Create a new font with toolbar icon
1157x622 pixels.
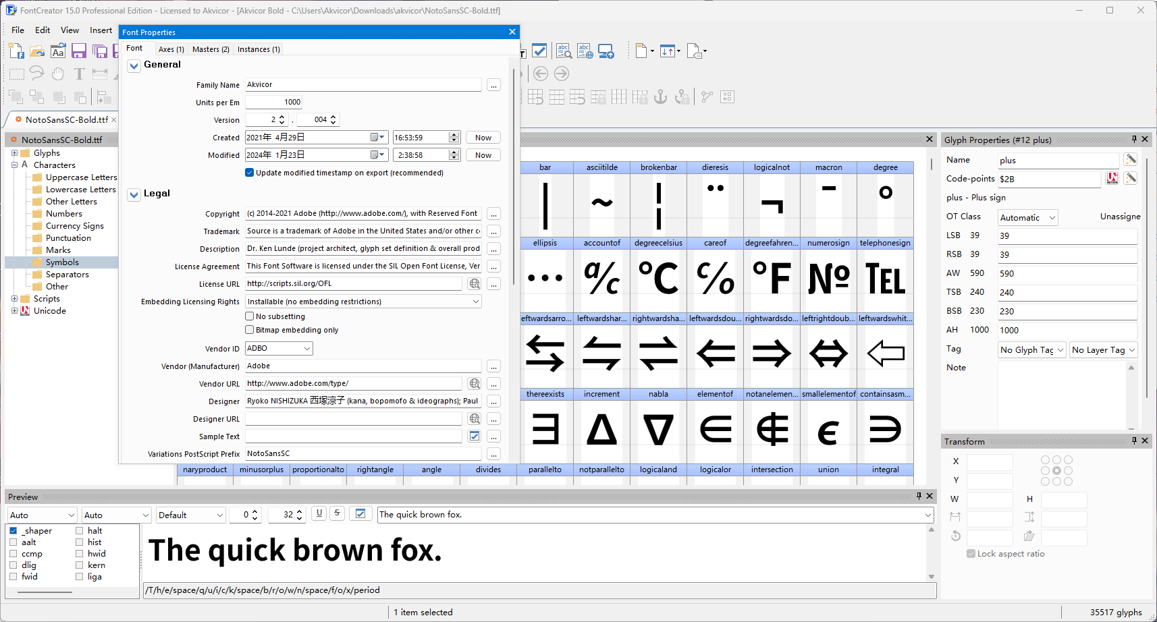pos(16,51)
